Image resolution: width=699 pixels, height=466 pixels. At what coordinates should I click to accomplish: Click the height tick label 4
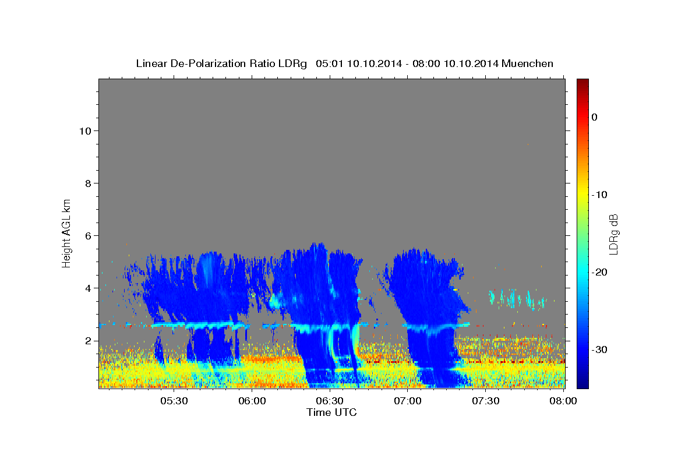(x=88, y=288)
